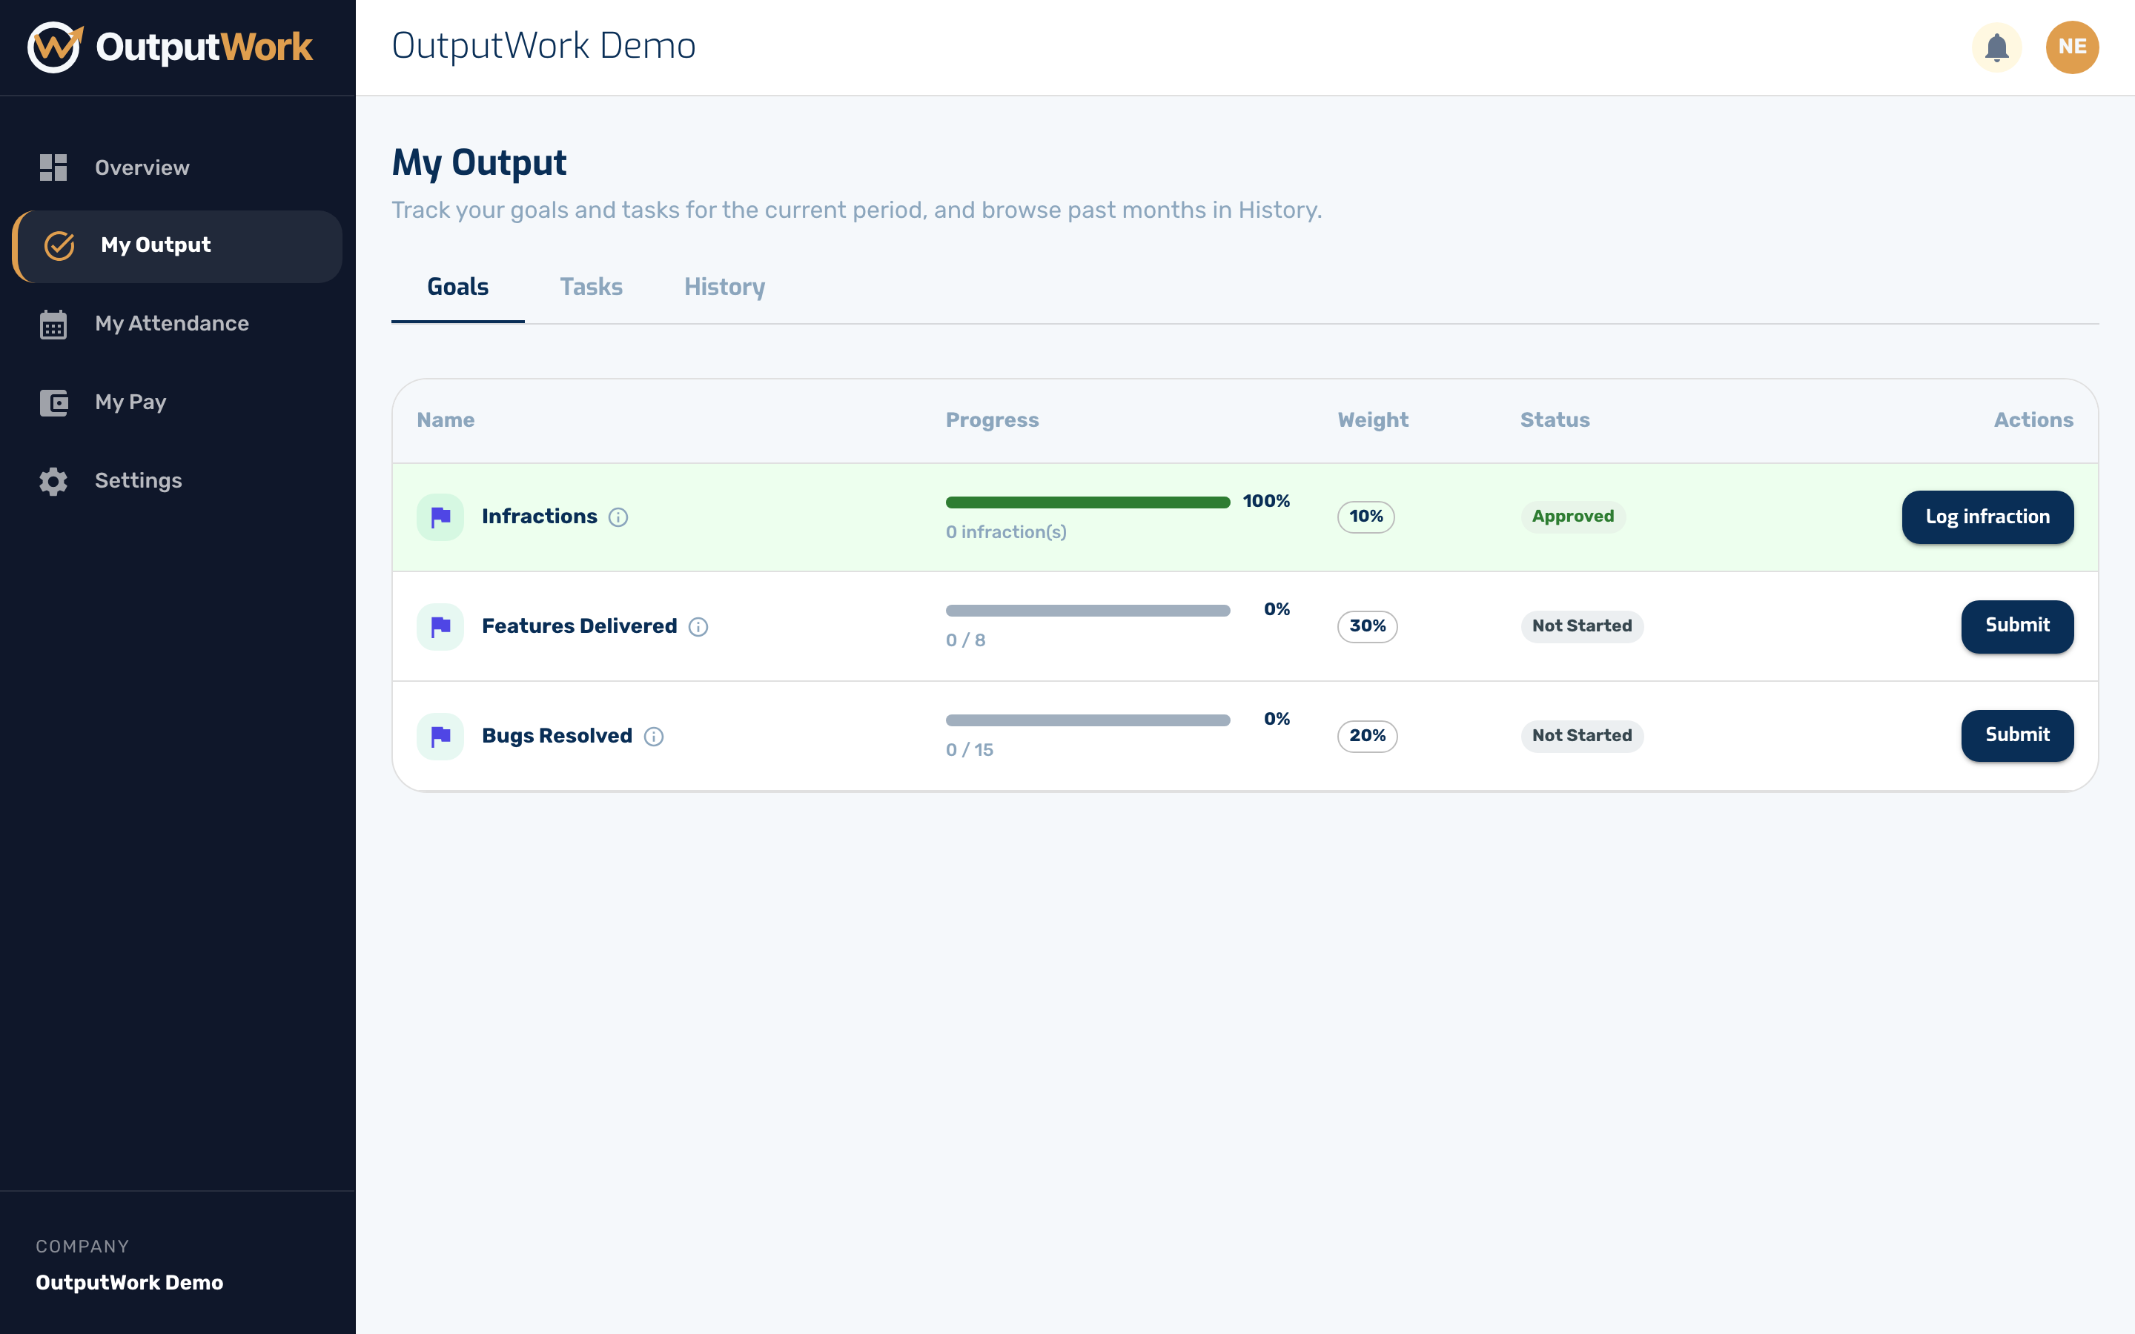This screenshot has width=2135, height=1334.
Task: Go to Overview in the sidebar
Action: click(x=176, y=167)
